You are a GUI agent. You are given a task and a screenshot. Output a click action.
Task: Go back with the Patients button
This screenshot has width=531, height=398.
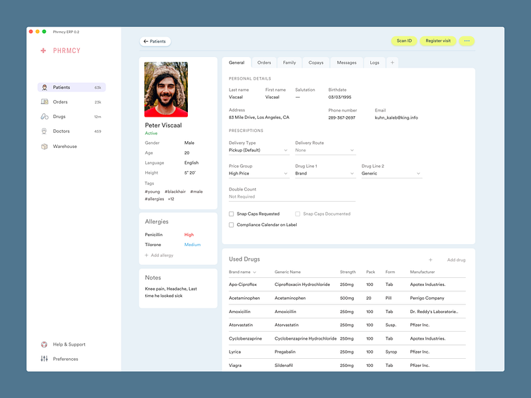click(155, 41)
